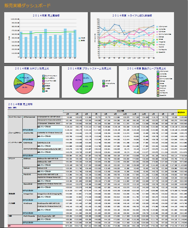Collapse the コンポーネントセット category row group
Image resolution: width=188 pixels, height=228 pixels.
pos(8,117)
